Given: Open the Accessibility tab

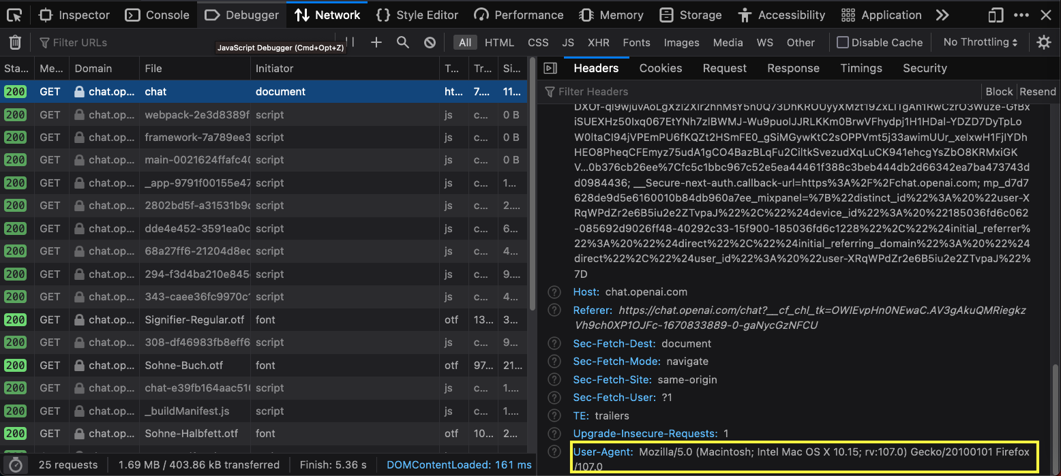Looking at the screenshot, I should tap(781, 14).
